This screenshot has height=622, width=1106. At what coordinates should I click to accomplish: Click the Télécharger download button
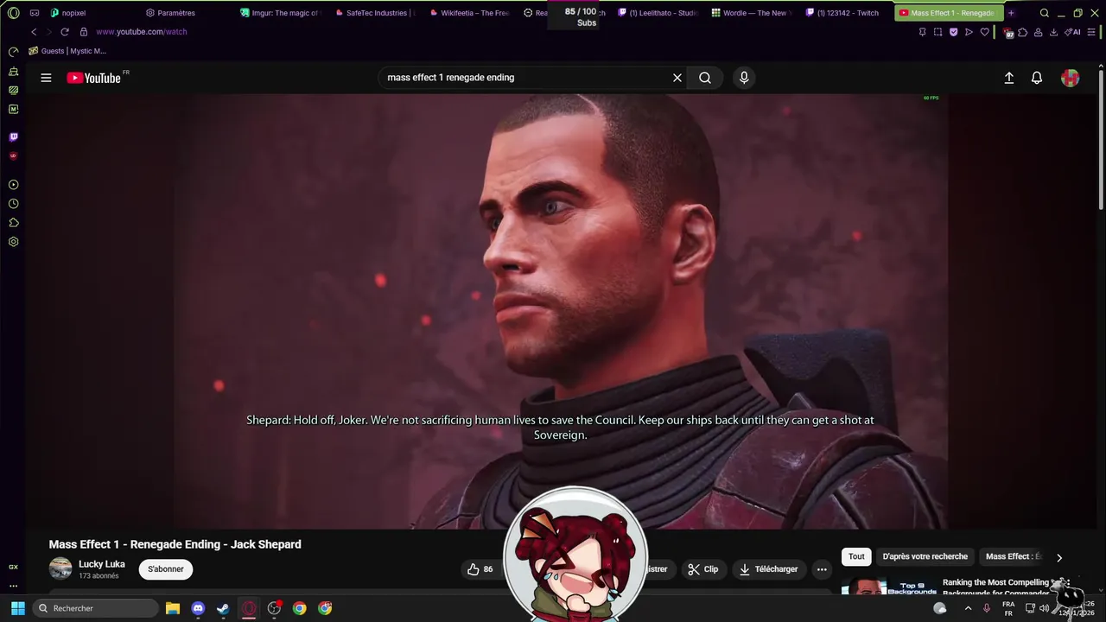(769, 569)
